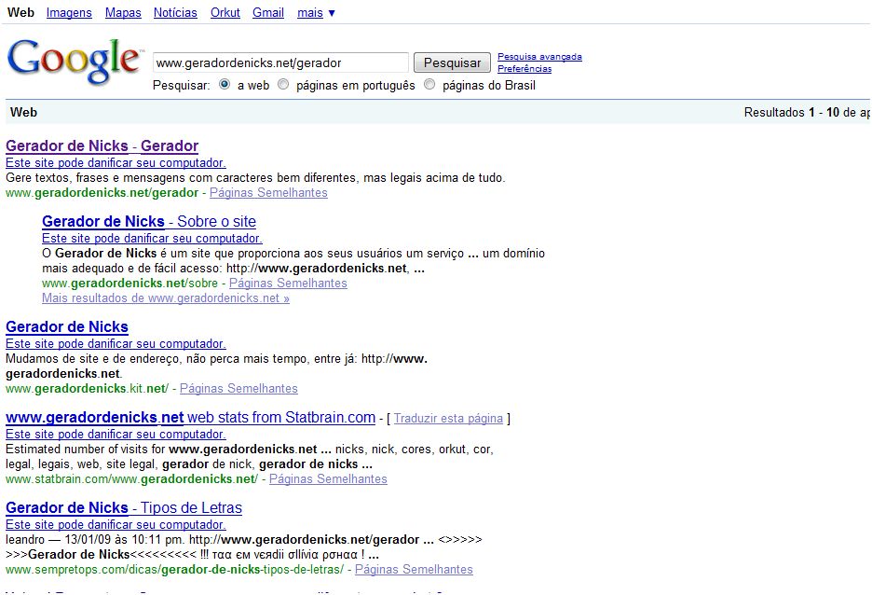Image resolution: width=872 pixels, height=595 pixels.
Task: Click "Traduzir esta página" on the Statbrain result
Action: click(447, 418)
